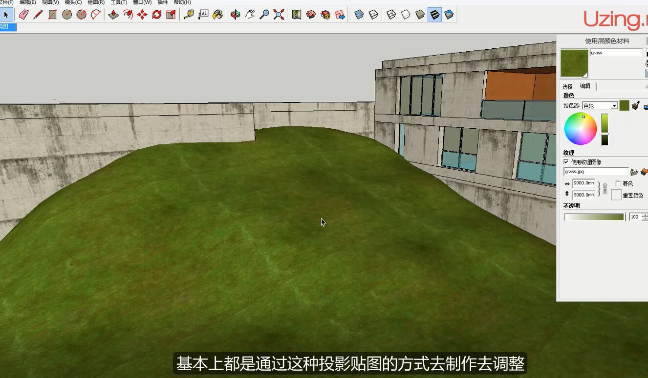The width and height of the screenshot is (648, 378).
Task: Toggle the 使用纹理图像 checkbox
Action: pos(566,162)
